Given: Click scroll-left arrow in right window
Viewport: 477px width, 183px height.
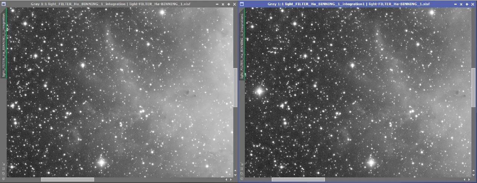Looking at the screenshot, I should (x=464, y=180).
